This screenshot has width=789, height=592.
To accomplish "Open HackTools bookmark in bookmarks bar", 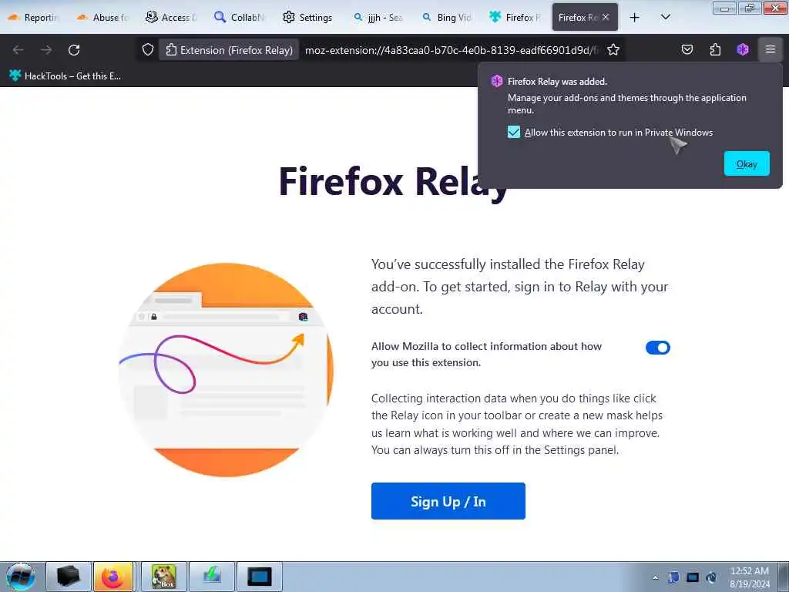I will coord(65,76).
